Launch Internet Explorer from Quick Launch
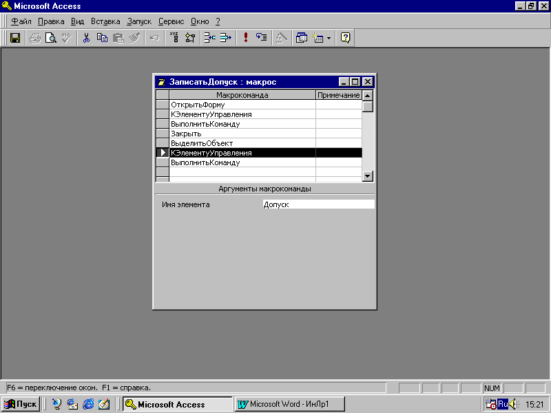The width and height of the screenshot is (551, 413). click(88, 404)
